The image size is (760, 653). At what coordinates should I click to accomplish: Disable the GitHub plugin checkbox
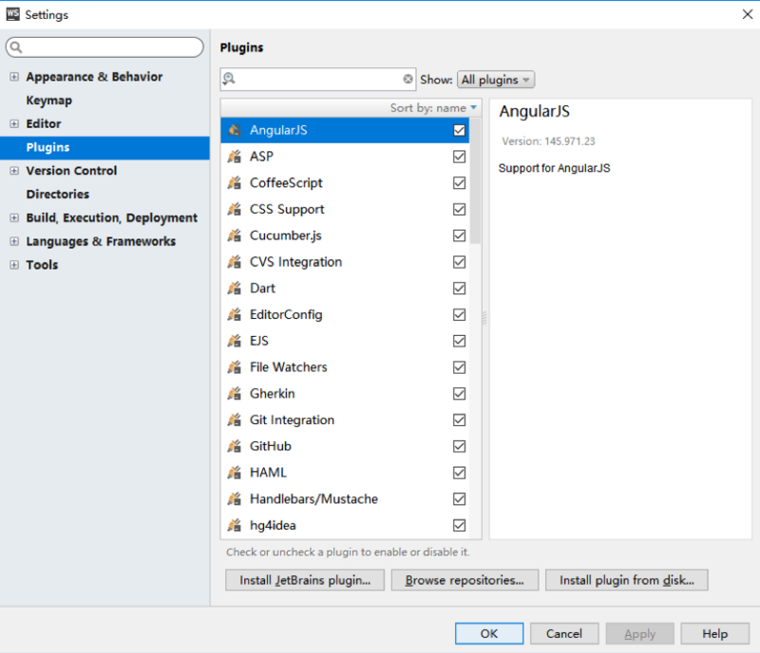459,446
